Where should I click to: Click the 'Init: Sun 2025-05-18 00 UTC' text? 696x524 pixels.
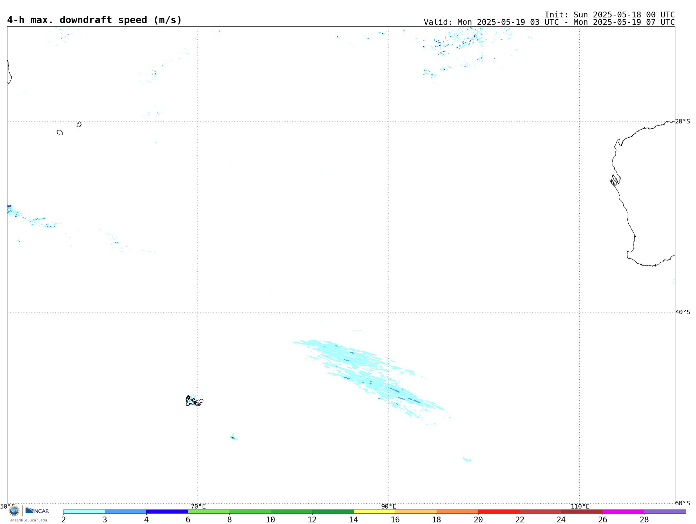click(610, 15)
